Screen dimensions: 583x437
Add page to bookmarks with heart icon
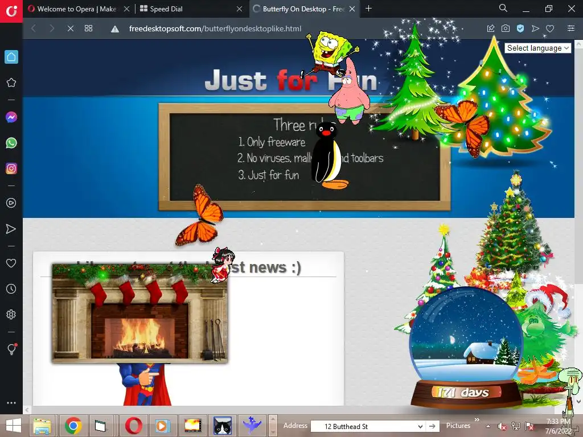click(550, 28)
